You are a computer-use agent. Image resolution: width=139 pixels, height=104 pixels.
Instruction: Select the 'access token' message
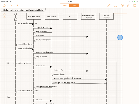pos(59,74)
